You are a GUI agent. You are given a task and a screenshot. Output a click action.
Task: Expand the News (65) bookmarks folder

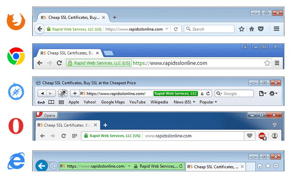(184, 102)
